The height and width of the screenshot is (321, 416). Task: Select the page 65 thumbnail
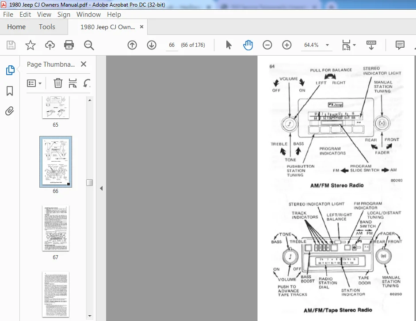tap(56, 107)
